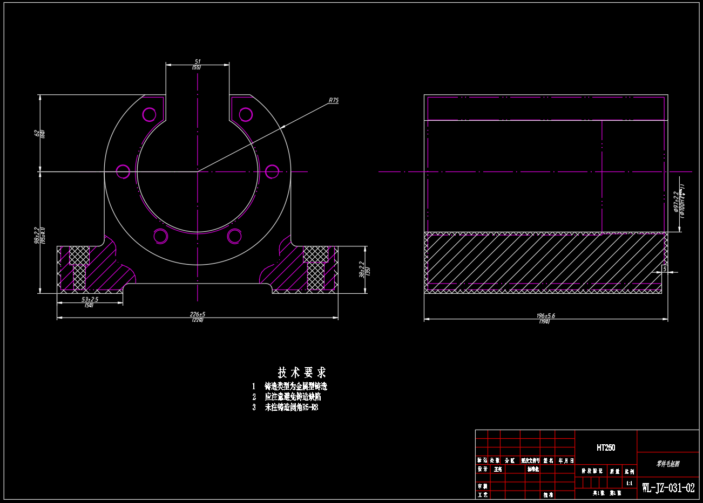Click the WL-JZ-031-02 drawing number
This screenshot has width=703, height=503.
click(668, 488)
